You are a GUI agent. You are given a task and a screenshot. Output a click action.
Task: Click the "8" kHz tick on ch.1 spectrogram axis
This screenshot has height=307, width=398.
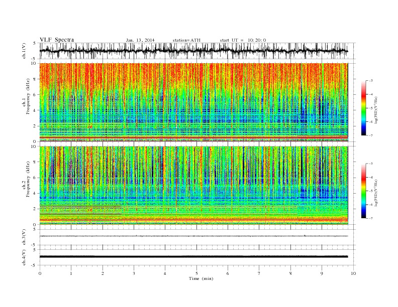pos(35,79)
